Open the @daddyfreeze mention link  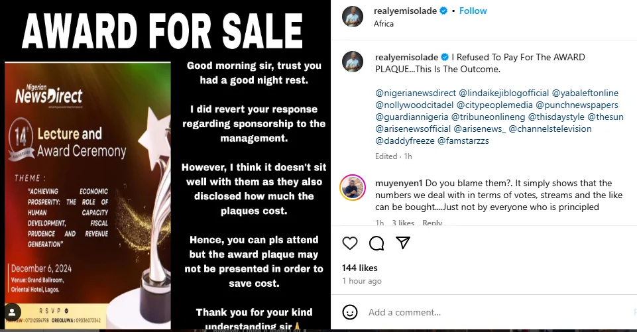click(405, 140)
